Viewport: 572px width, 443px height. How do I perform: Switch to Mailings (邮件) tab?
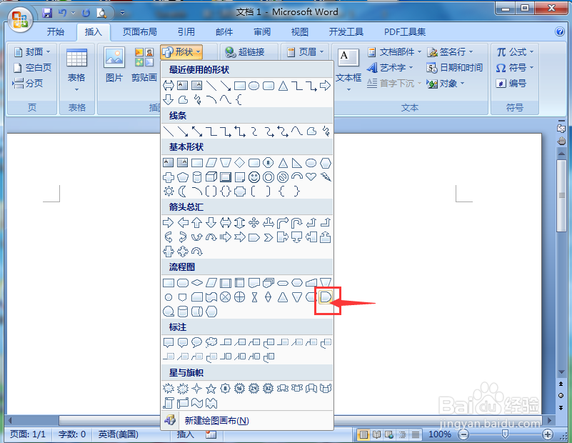tap(224, 32)
